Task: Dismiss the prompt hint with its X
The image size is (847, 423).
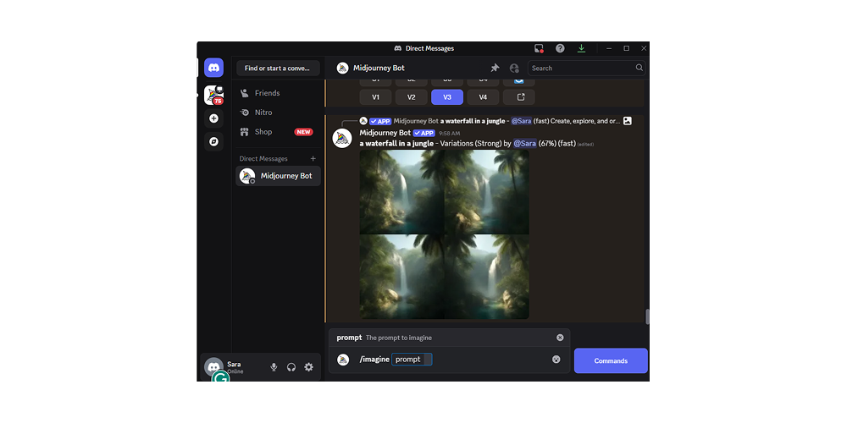Action: click(x=560, y=338)
